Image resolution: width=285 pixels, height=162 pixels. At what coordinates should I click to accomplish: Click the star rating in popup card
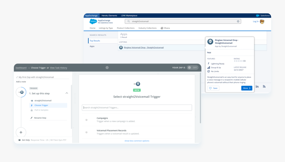tap(238, 61)
